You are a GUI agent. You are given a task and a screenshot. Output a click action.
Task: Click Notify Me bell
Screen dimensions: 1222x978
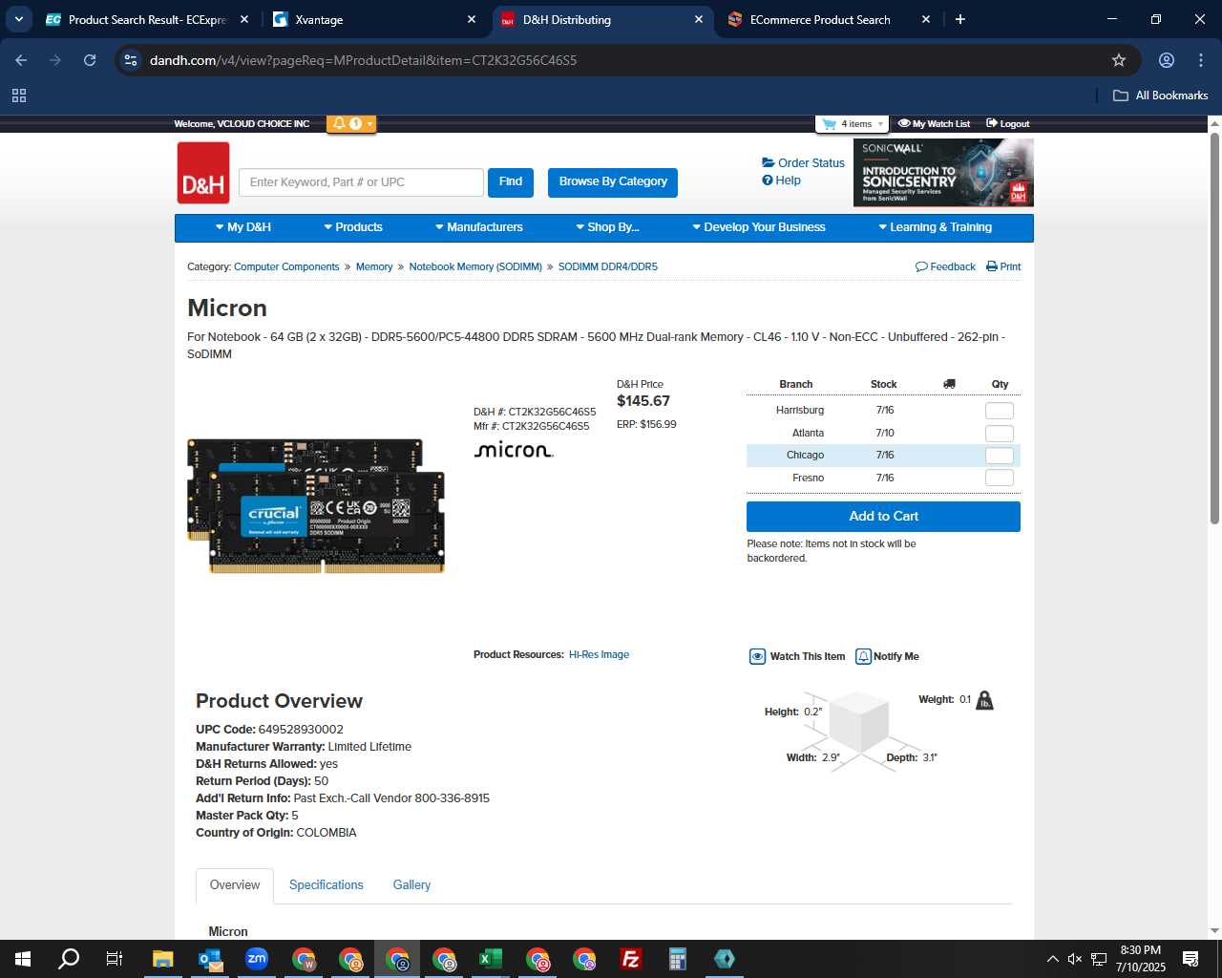[887, 657]
